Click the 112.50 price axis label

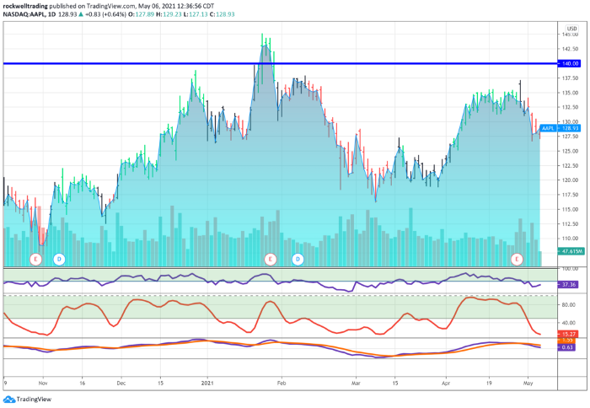(570, 224)
